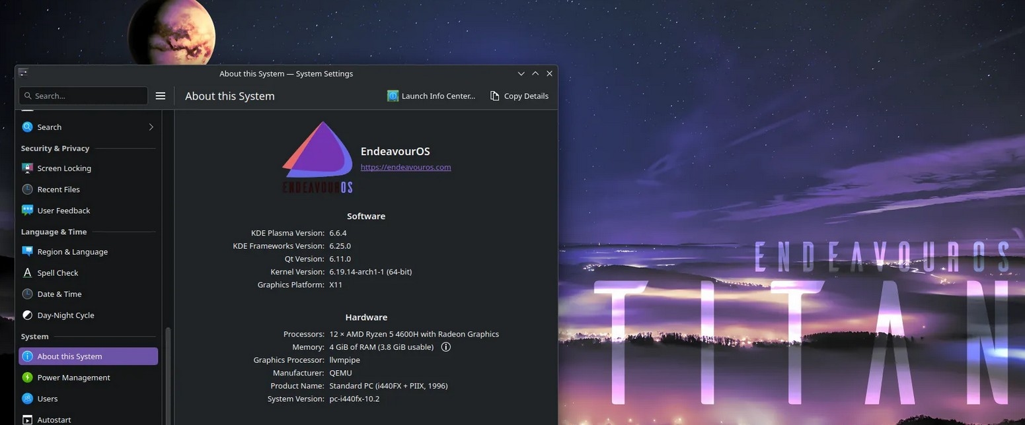Click the Power Management icon
This screenshot has width=1025, height=425.
pyautogui.click(x=27, y=377)
